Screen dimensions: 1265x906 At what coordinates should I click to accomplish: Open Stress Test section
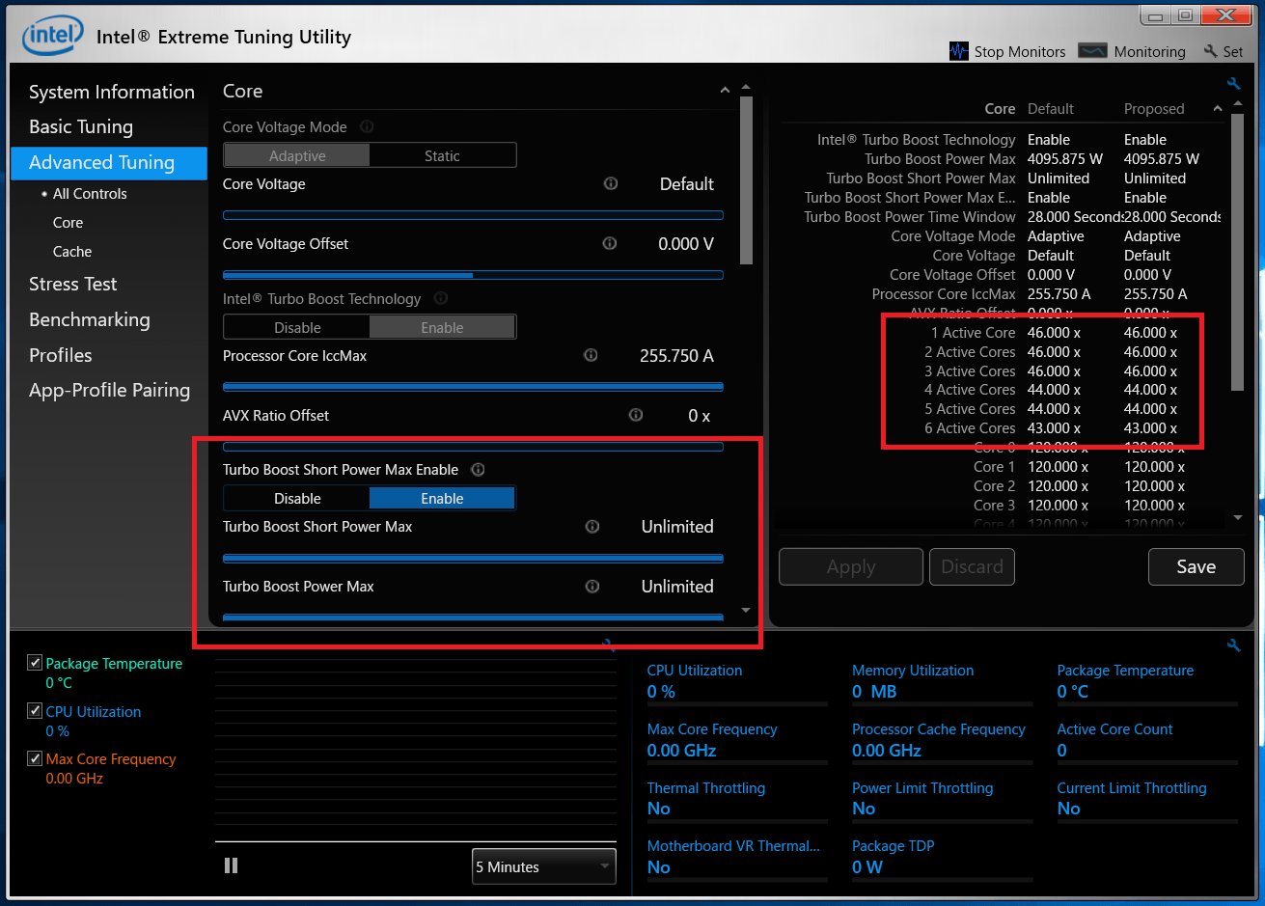coord(73,284)
